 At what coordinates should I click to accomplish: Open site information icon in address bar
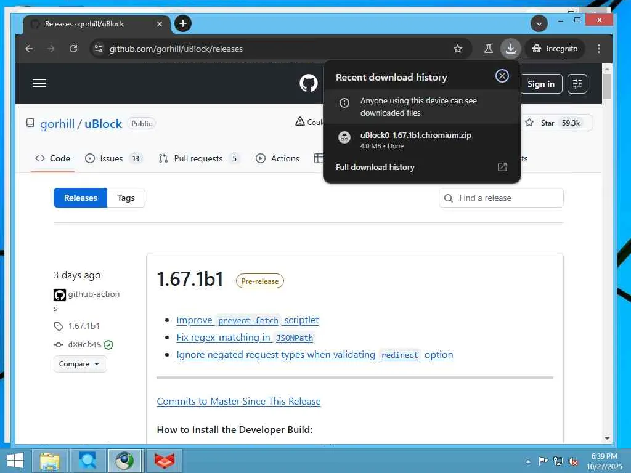[98, 49]
